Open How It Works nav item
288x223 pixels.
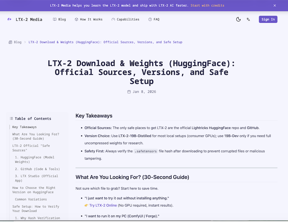88,19
